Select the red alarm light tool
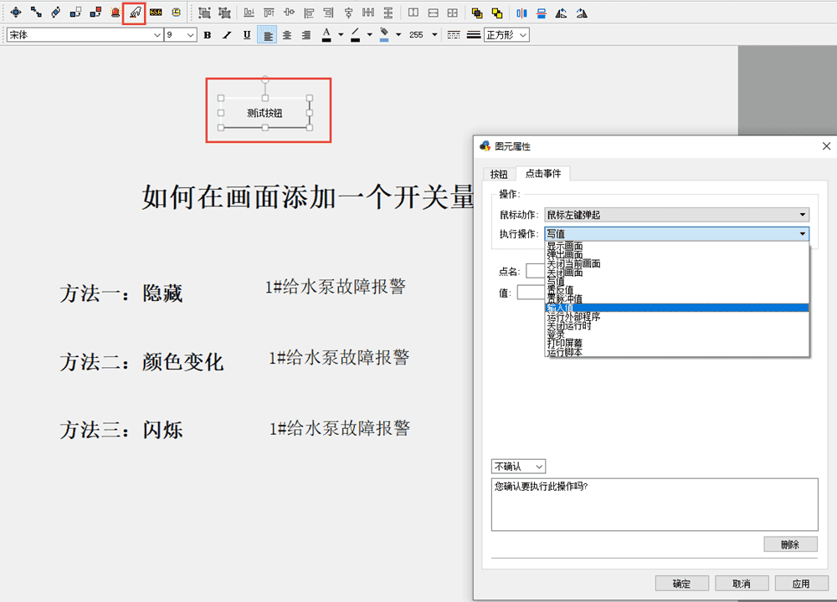837x602 pixels. pyautogui.click(x=116, y=13)
